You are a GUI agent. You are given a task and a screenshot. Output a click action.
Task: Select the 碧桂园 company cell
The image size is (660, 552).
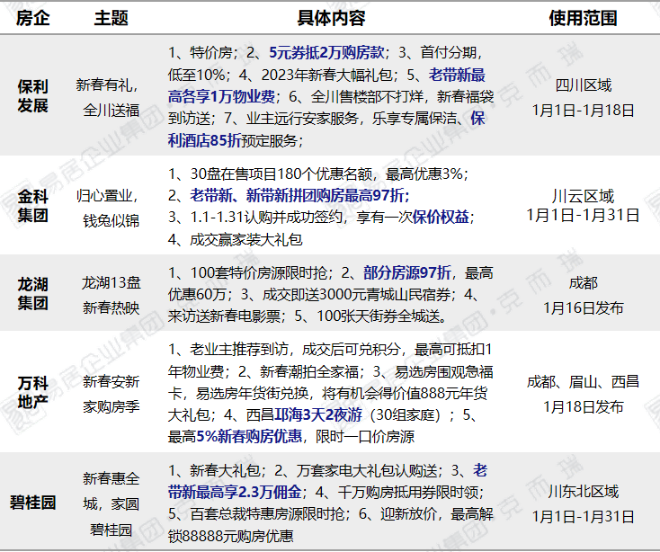[33, 503]
